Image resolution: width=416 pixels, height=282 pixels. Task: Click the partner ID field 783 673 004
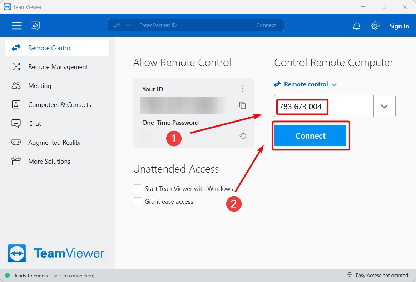pos(324,106)
